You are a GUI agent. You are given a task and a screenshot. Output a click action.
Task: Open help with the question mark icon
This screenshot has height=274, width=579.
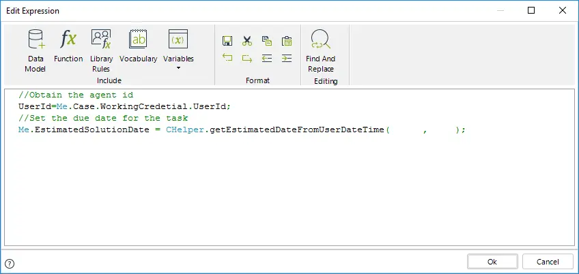[x=10, y=263]
